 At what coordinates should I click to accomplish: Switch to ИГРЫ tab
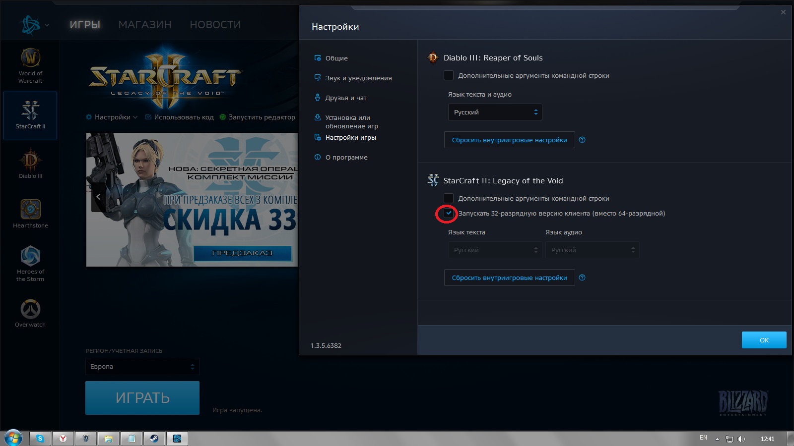tap(85, 25)
